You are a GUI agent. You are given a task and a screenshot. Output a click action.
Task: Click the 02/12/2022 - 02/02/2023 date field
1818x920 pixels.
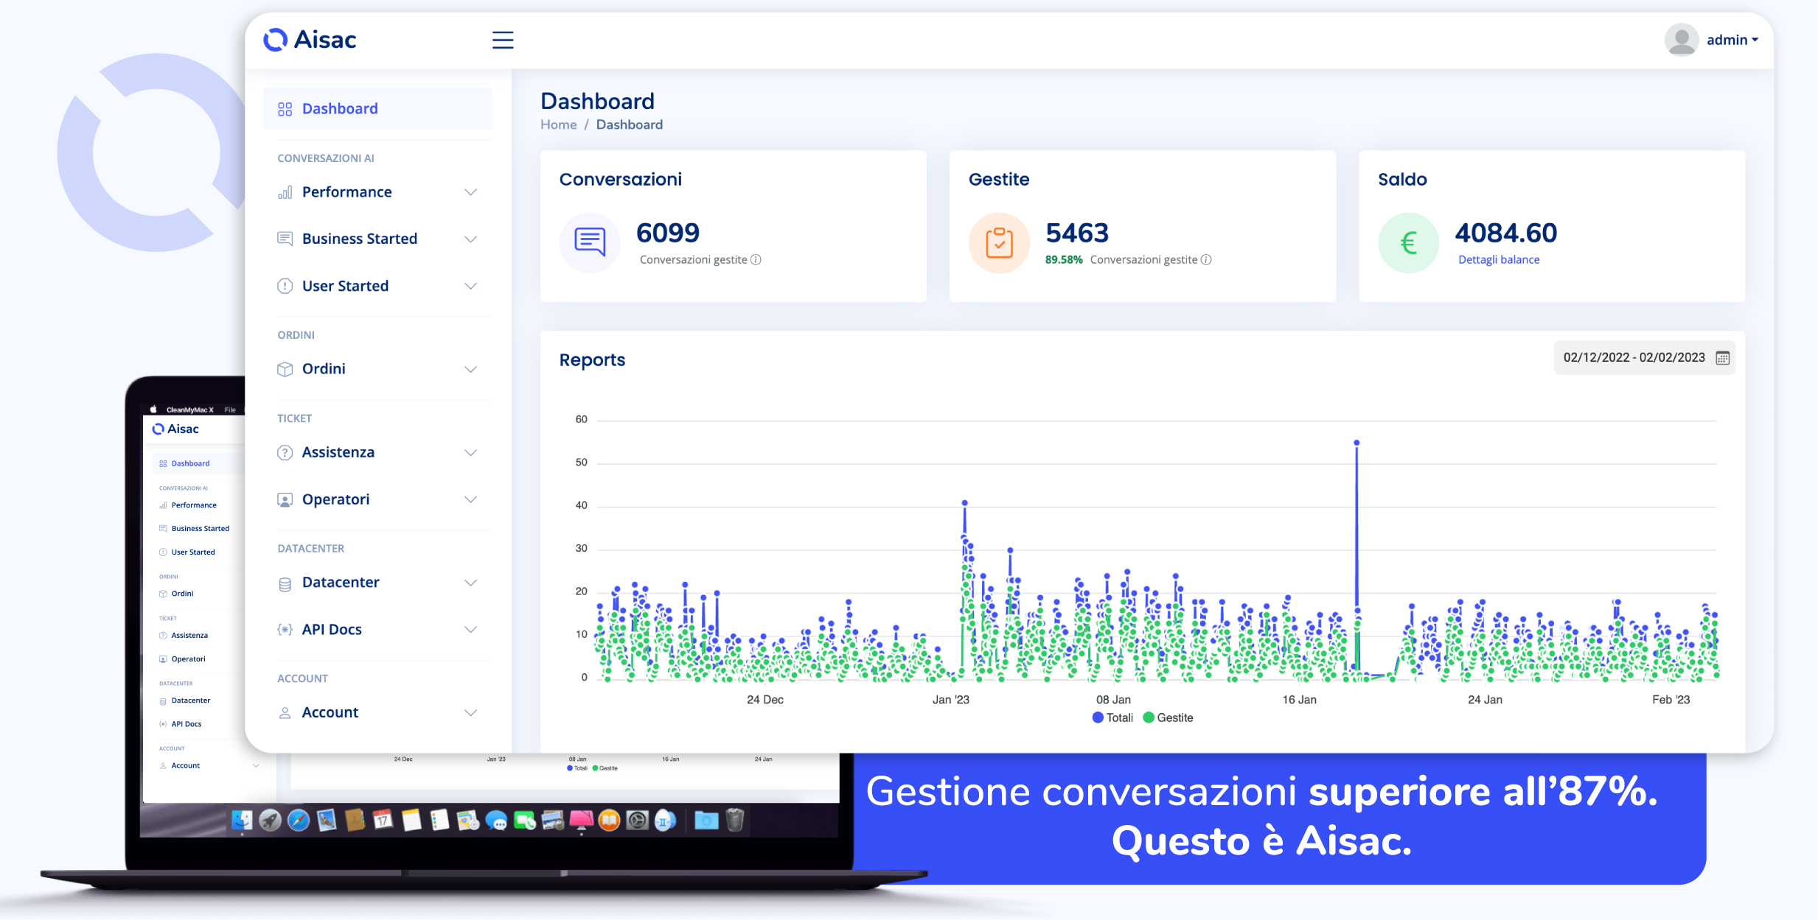1634,358
